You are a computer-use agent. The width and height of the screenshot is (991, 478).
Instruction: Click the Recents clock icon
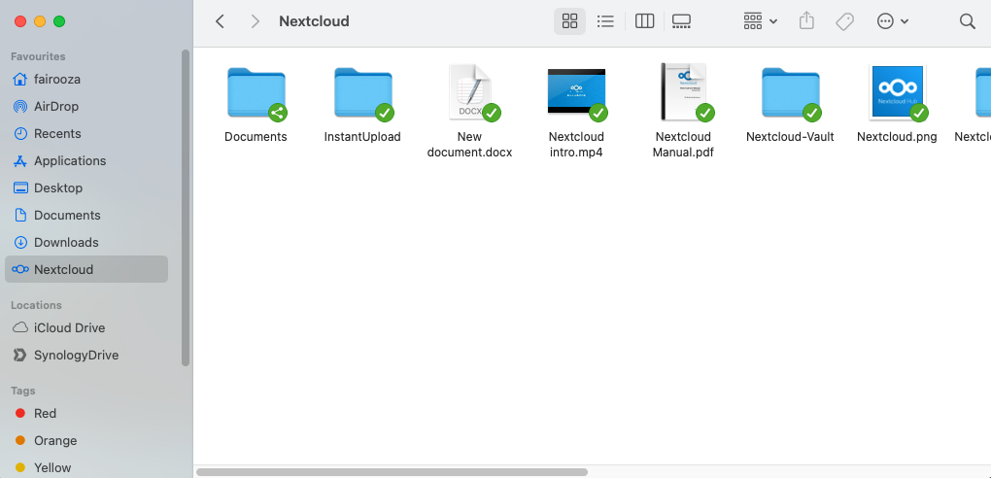(x=20, y=134)
